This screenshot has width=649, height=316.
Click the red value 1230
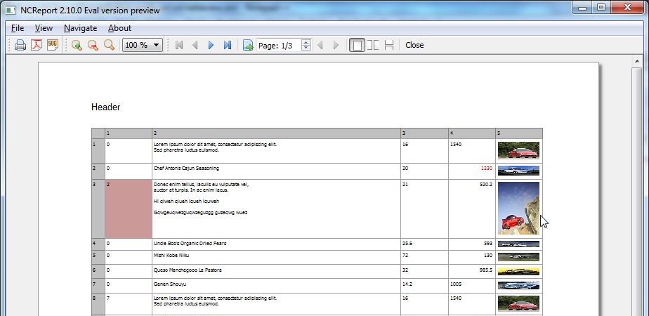tap(486, 169)
